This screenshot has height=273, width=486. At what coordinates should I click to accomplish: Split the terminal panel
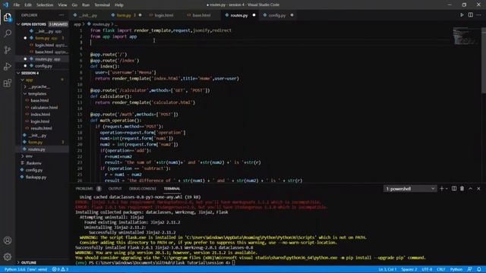tap(454, 189)
